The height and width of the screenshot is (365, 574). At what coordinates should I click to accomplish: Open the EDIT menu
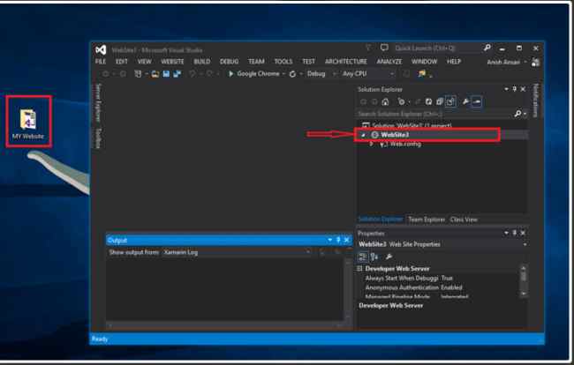(x=122, y=62)
